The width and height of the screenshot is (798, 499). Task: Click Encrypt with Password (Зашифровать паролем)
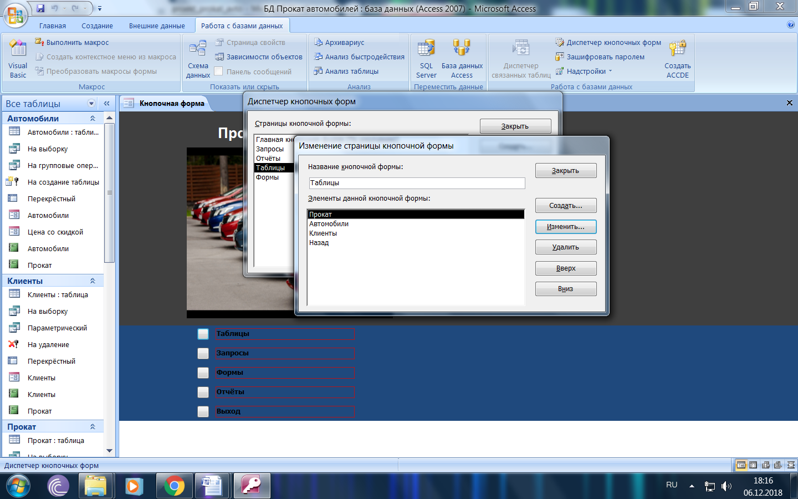600,57
